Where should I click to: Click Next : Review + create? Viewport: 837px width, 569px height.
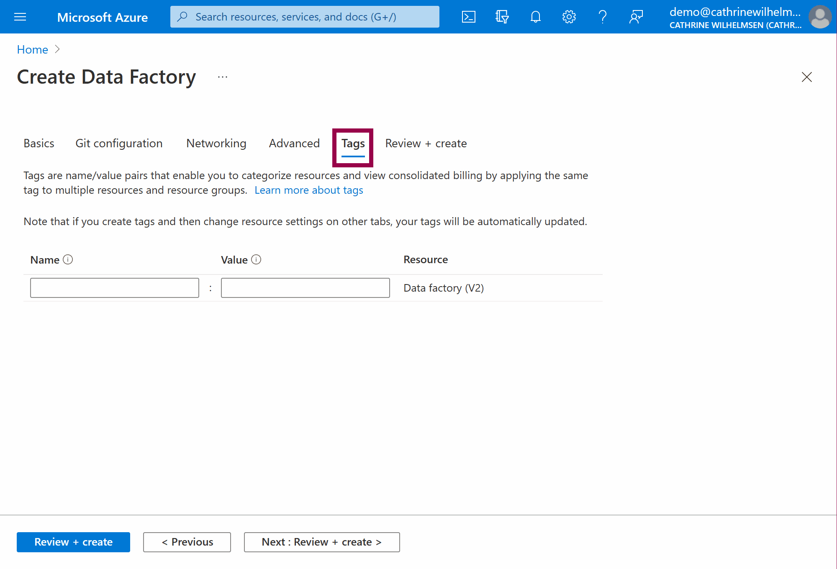(321, 542)
